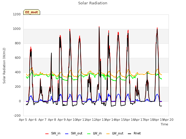This screenshot has width=186, height=139.
Task: Click the Apr 7 x-axis tick label
Action: pyautogui.click(x=42, y=120)
